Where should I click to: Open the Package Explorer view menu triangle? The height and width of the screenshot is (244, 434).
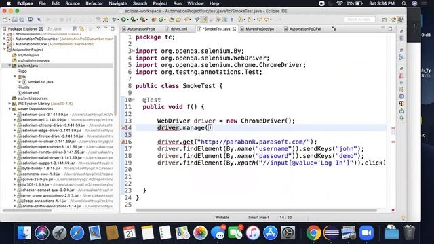click(98, 28)
